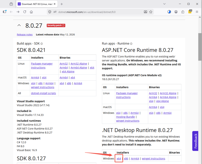This screenshot has height=164, width=202.
Task: Select the .NET Desktop Runtime 8.0.27 heading
Action: coord(137,130)
